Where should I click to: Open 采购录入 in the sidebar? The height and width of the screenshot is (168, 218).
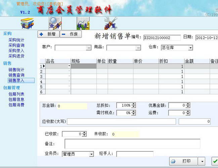coord(16,51)
